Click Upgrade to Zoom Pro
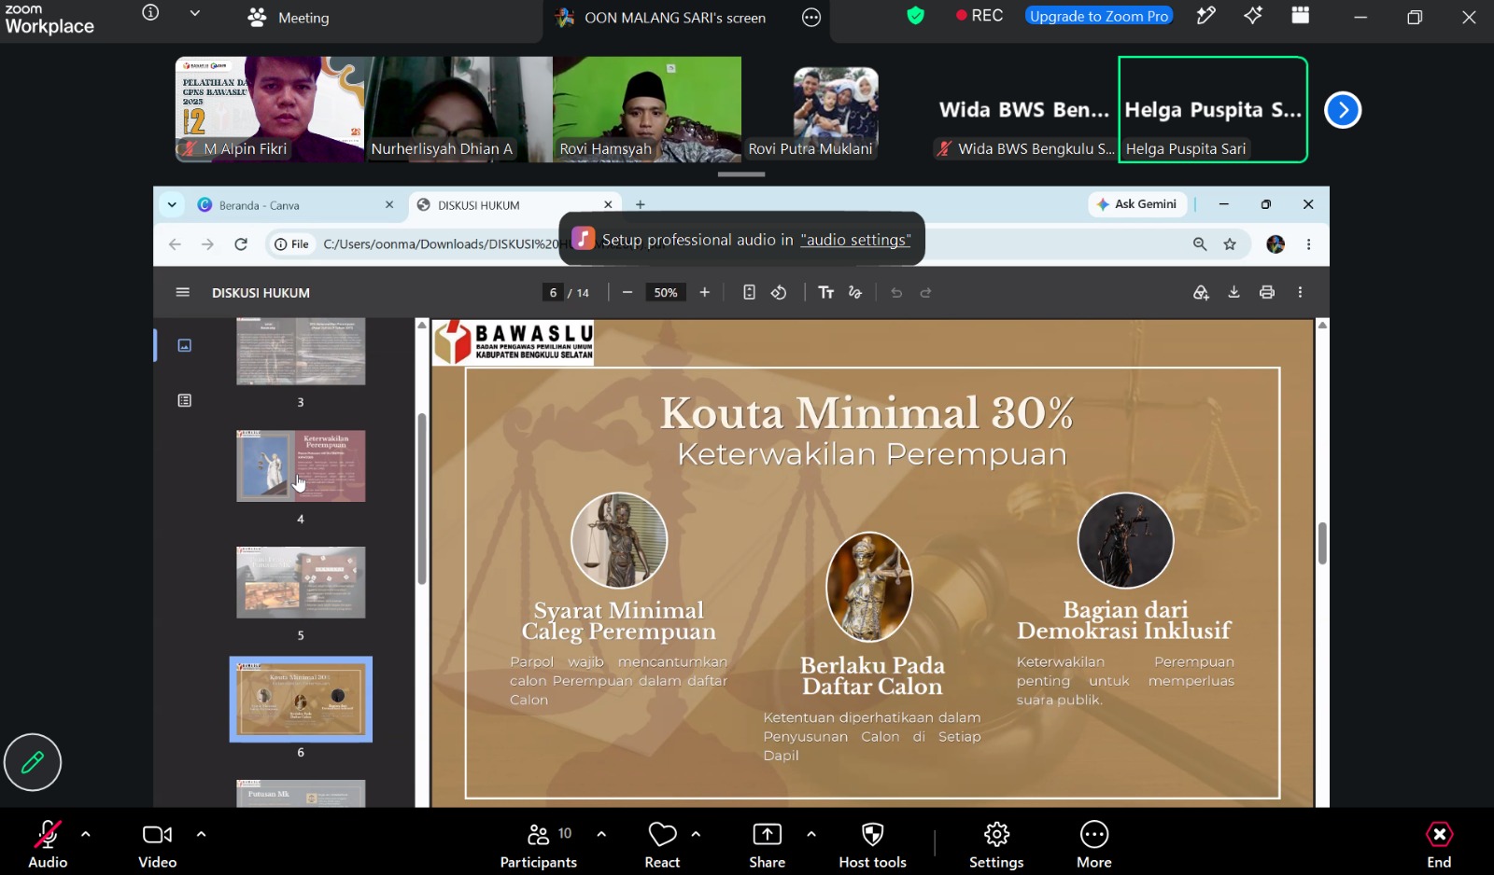Screen dimensions: 1494x875 point(1099,16)
